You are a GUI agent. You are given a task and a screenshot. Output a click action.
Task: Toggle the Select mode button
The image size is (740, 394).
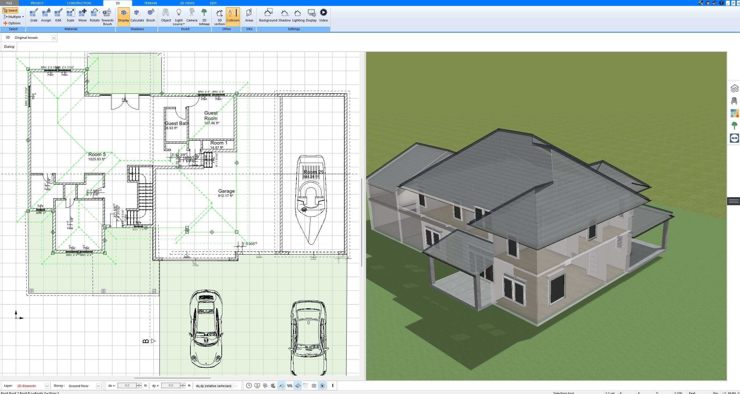10,10
